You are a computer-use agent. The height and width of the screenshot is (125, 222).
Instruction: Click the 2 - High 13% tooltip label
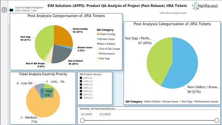click(x=47, y=93)
